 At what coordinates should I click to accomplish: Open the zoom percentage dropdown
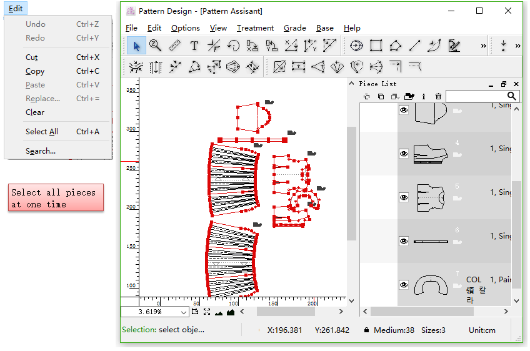(x=184, y=312)
